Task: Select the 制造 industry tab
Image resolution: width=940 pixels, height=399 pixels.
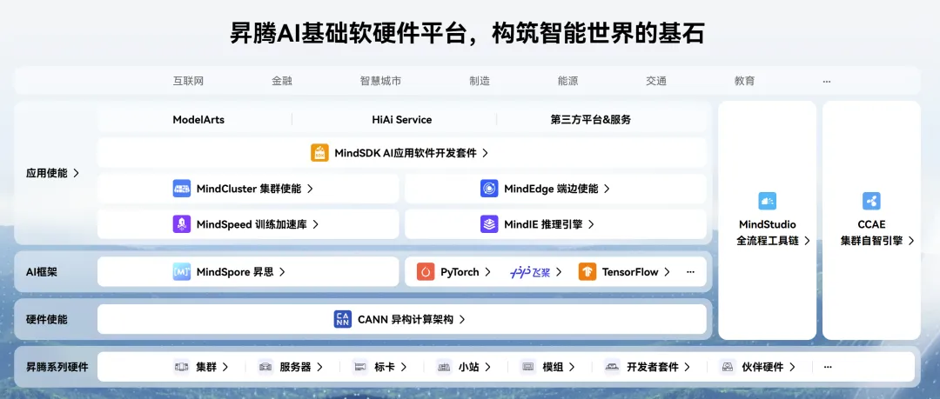Action: point(480,81)
